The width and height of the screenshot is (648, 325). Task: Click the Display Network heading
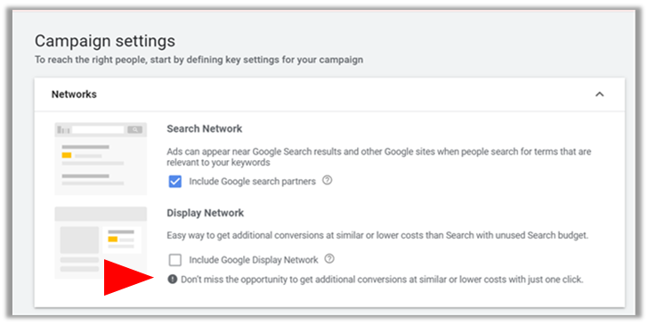206,213
